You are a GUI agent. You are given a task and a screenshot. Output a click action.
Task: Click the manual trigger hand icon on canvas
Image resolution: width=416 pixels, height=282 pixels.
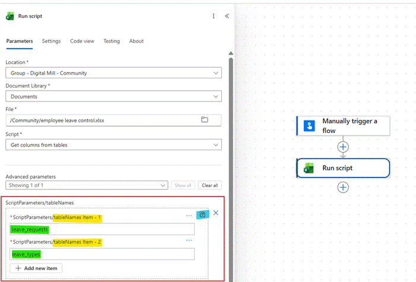(x=309, y=126)
